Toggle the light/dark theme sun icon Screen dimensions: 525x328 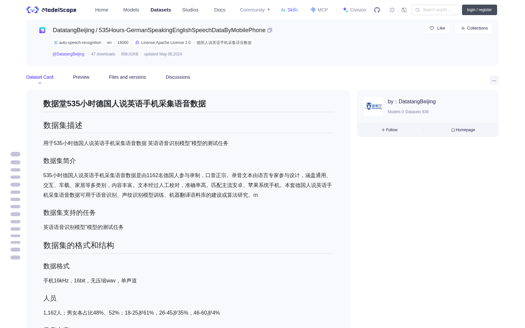392,10
